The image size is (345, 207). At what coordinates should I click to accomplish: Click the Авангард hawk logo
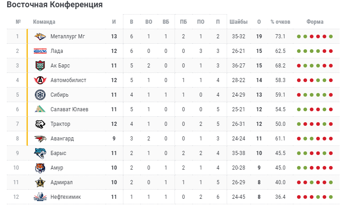point(40,139)
